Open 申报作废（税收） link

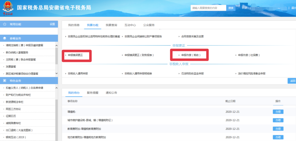click(191, 55)
